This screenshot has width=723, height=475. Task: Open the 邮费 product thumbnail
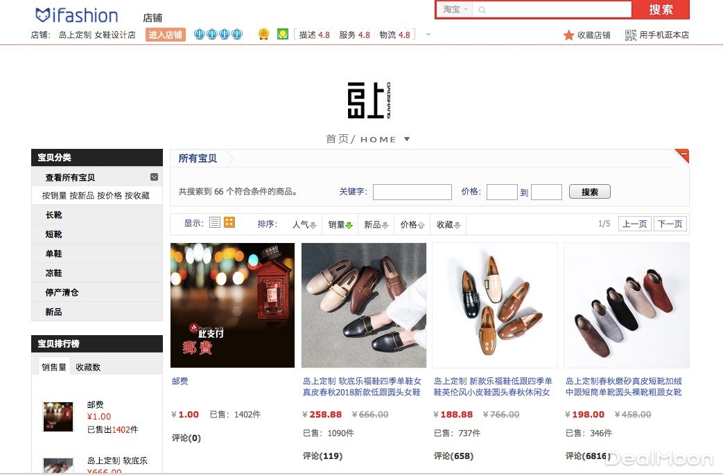tap(232, 305)
